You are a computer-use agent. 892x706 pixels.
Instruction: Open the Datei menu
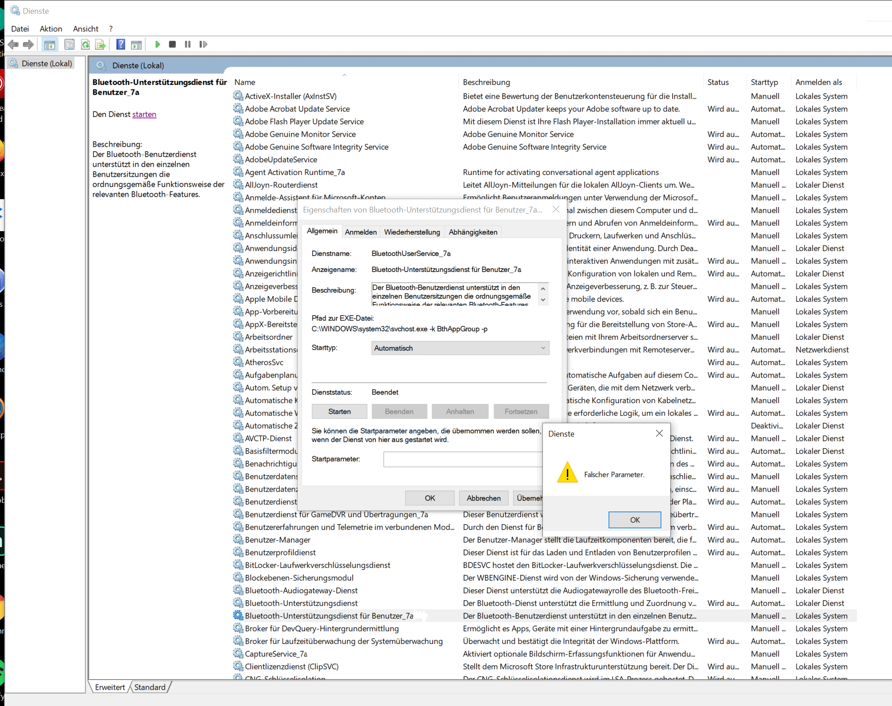coord(20,29)
